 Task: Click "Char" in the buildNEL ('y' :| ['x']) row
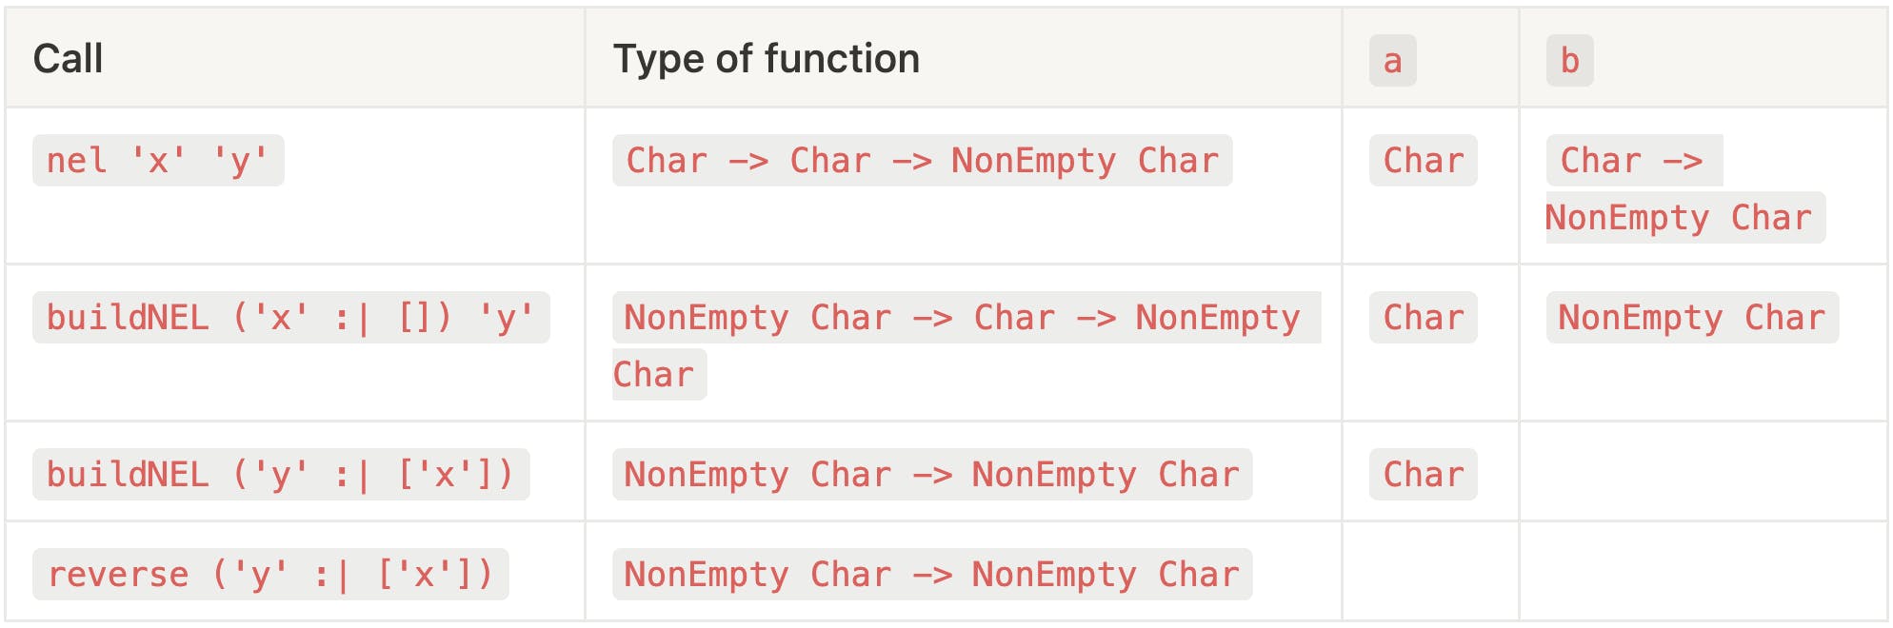pos(1423,474)
